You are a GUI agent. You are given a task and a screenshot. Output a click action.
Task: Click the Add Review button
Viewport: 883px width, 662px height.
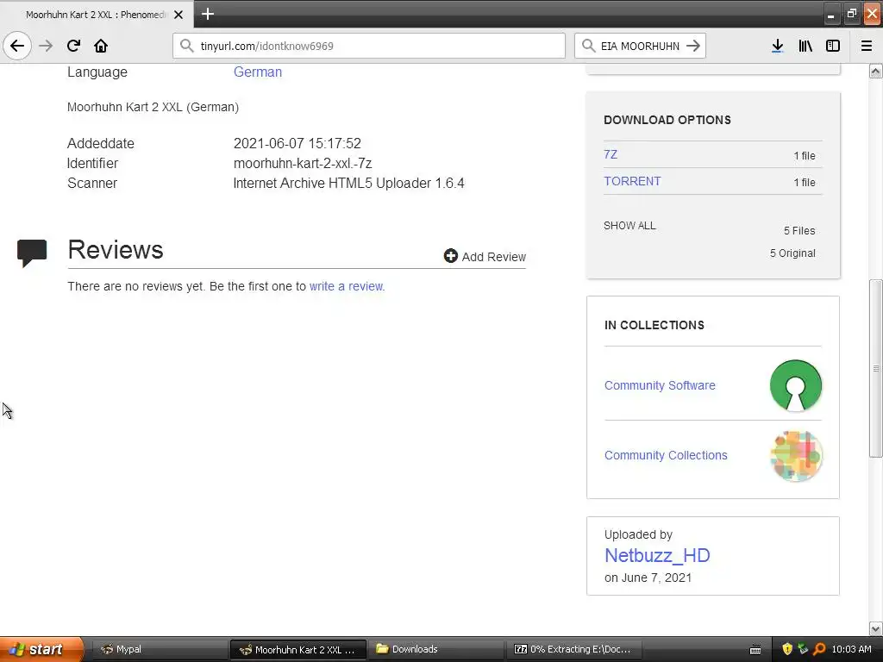tap(485, 257)
